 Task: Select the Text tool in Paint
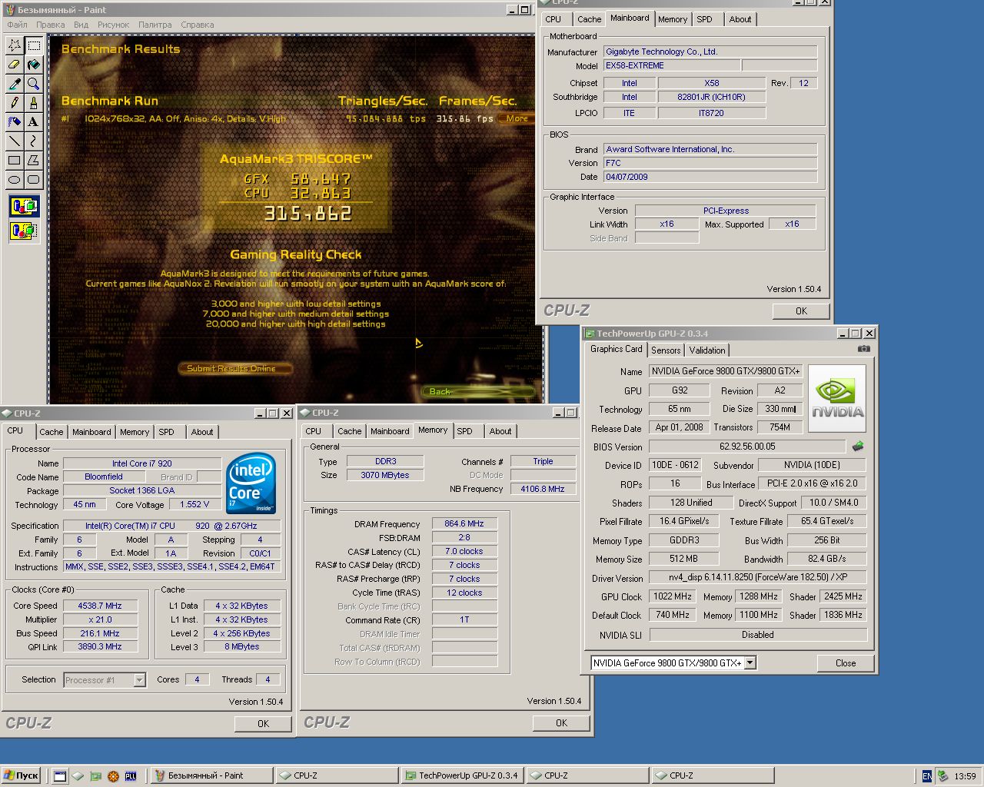tap(33, 122)
